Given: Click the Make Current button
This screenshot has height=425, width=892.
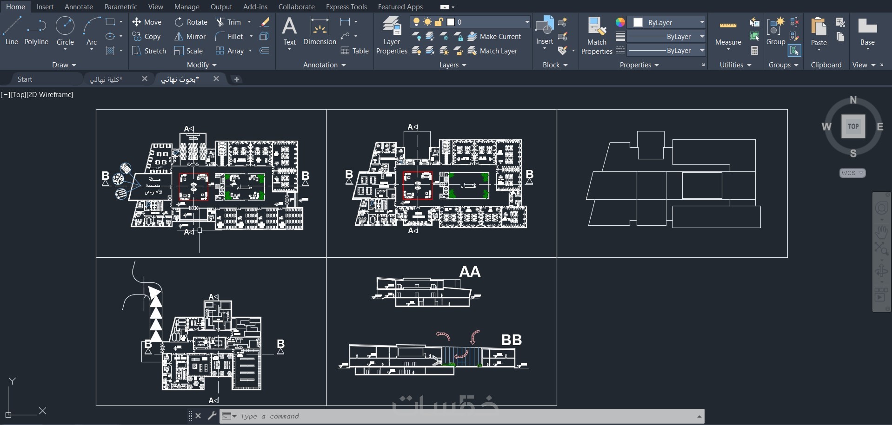Looking at the screenshot, I should click(x=494, y=36).
